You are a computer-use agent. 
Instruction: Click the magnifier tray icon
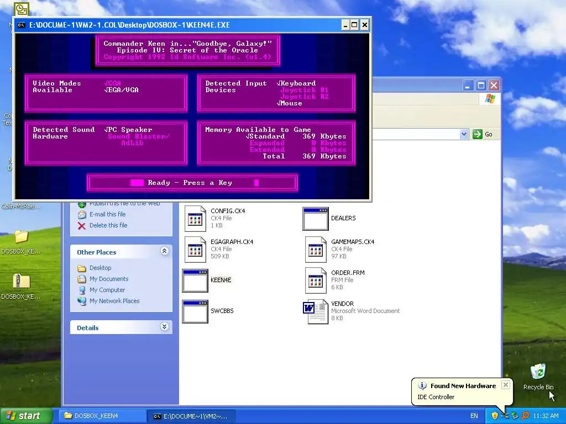click(525, 416)
